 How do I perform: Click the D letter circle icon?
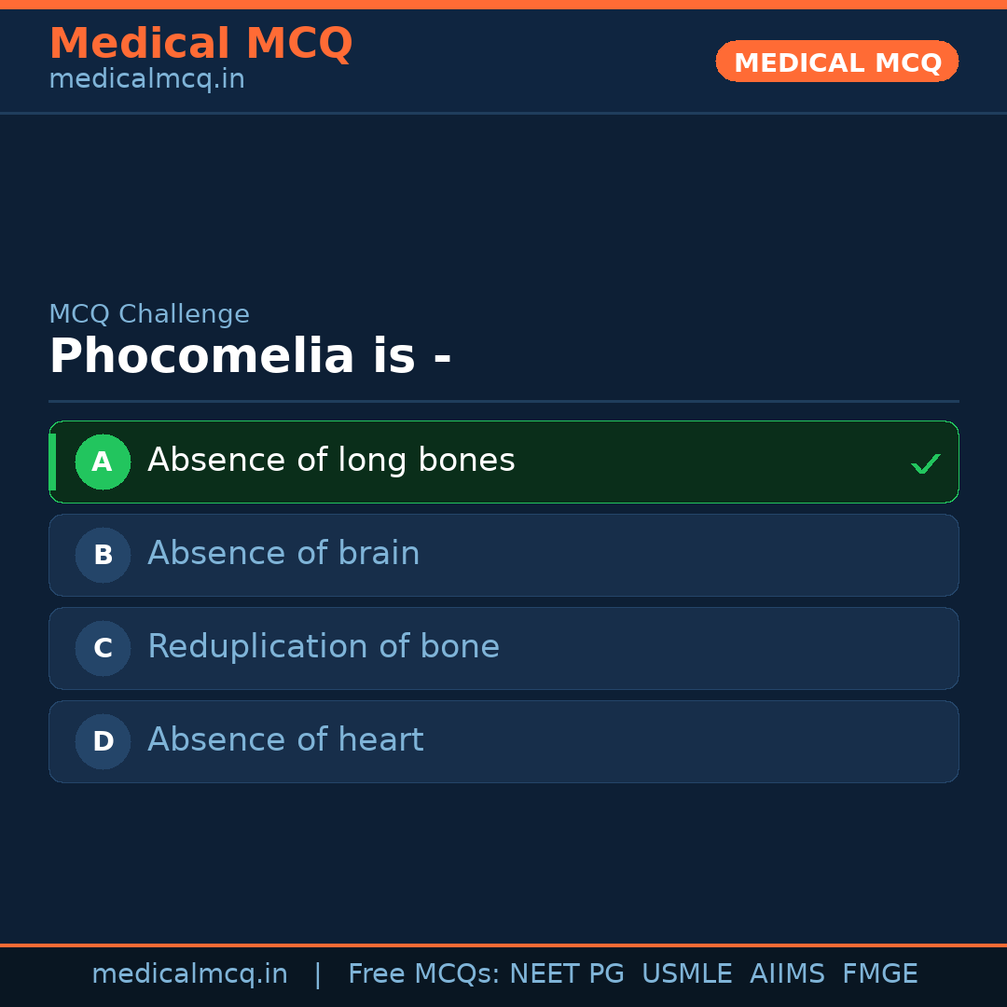103,741
